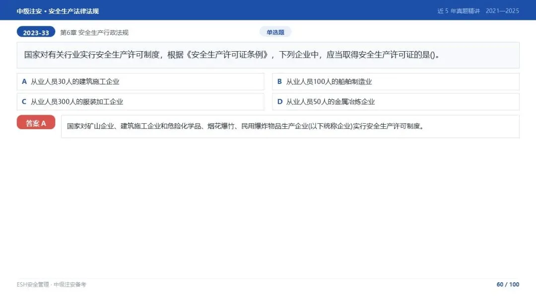Select option C 从业人员300人的服装加工企业
536x302 pixels.
point(140,102)
